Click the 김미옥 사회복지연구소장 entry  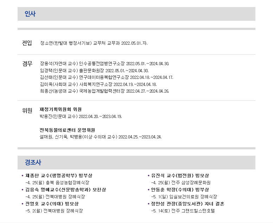click(98, 84)
